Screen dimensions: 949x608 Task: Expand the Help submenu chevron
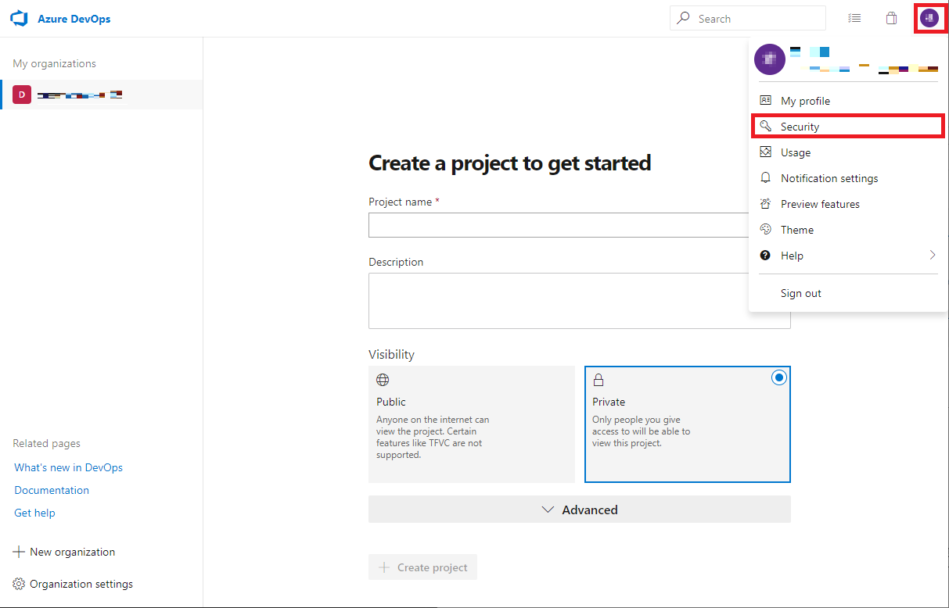932,255
